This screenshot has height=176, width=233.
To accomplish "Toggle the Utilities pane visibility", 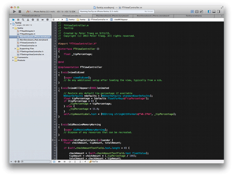I will (219, 12).
